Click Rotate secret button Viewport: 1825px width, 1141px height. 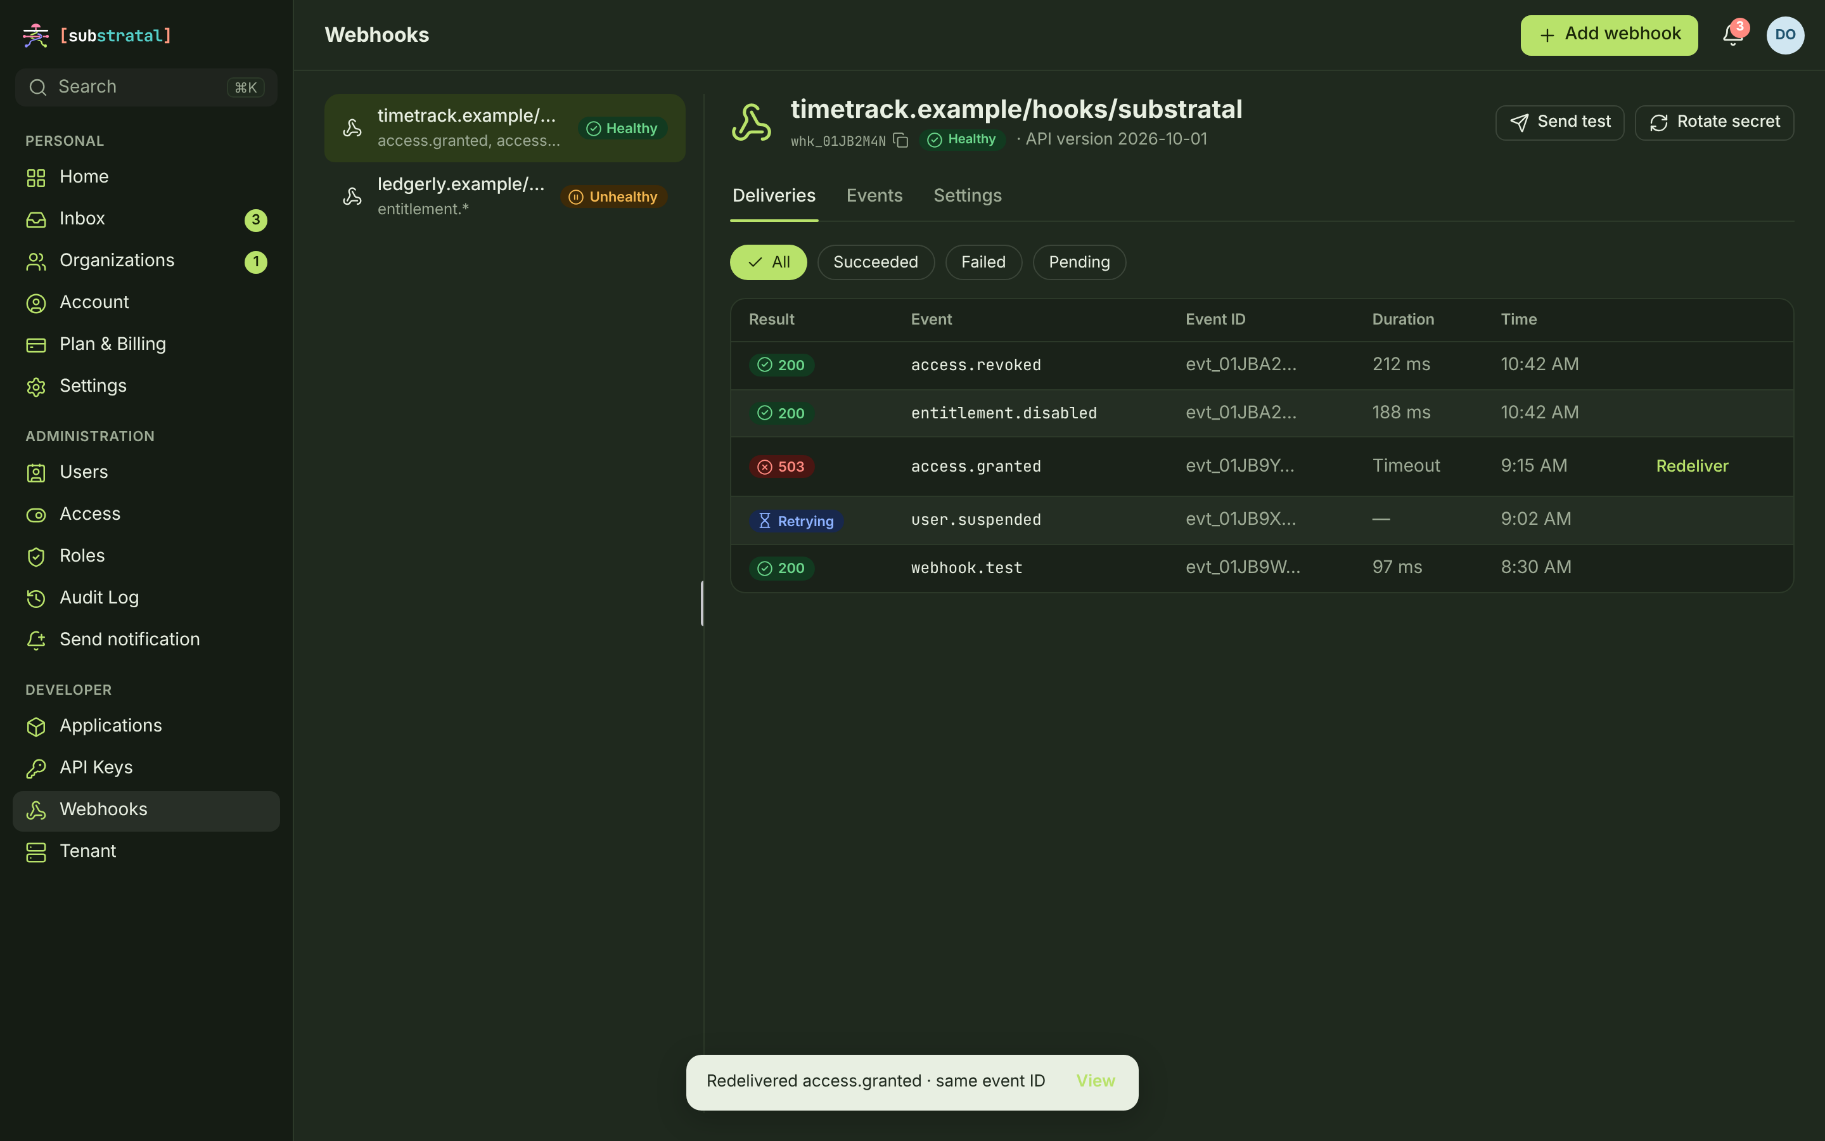tap(1714, 122)
